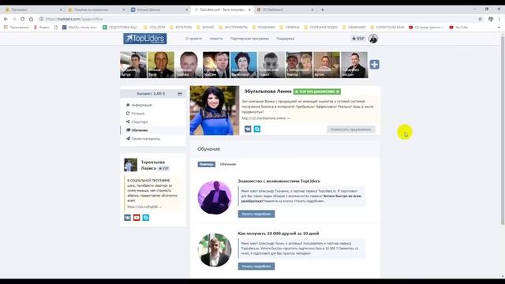The width and height of the screenshot is (505, 284).
Task: Collapse the balance panel with minus icon
Action: [180, 94]
